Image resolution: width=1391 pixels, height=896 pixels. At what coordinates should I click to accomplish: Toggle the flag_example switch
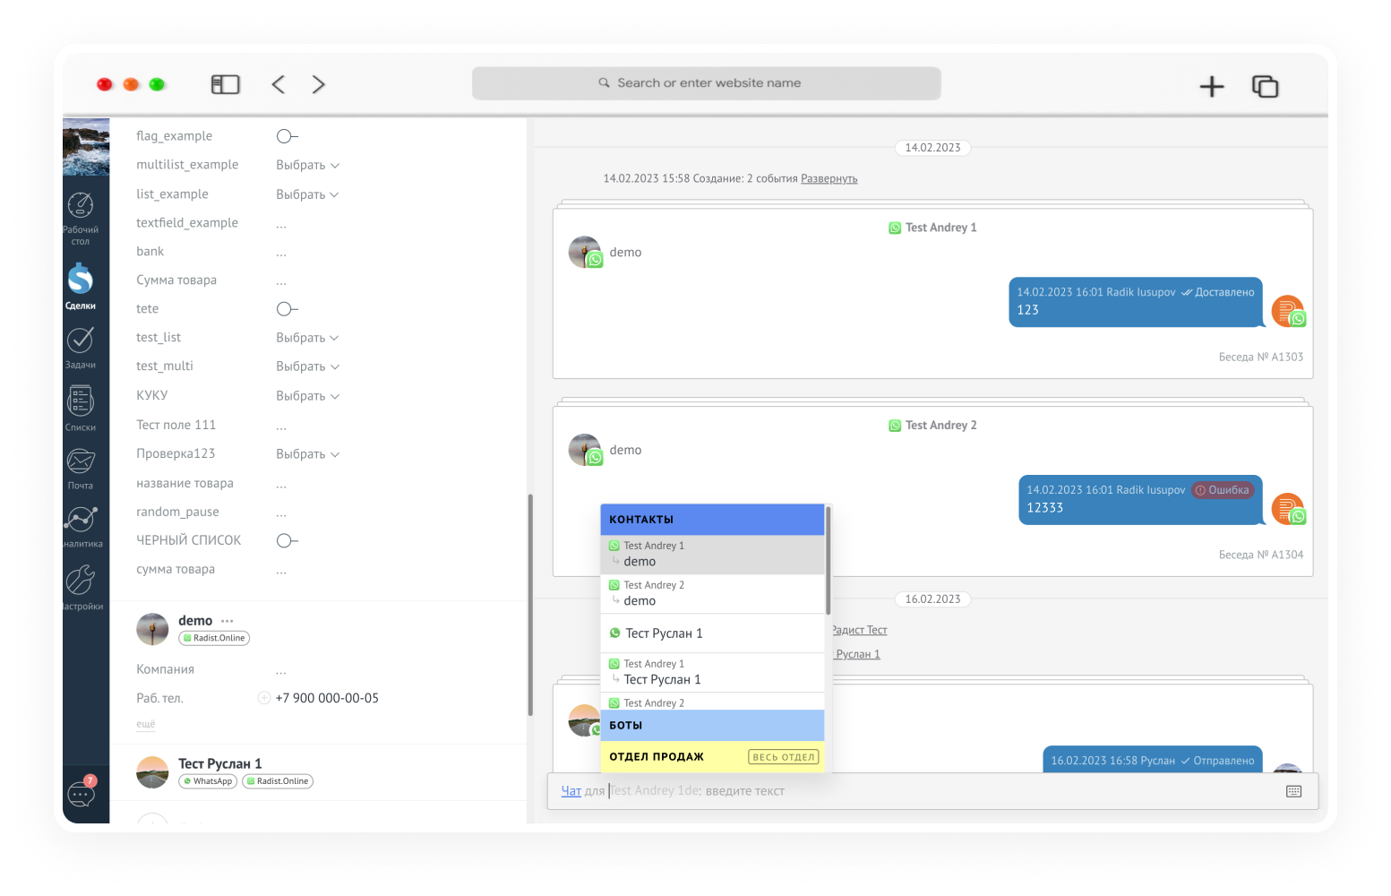(287, 136)
